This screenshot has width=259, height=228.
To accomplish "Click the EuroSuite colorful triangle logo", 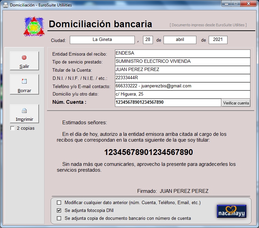I will (x=34, y=26).
